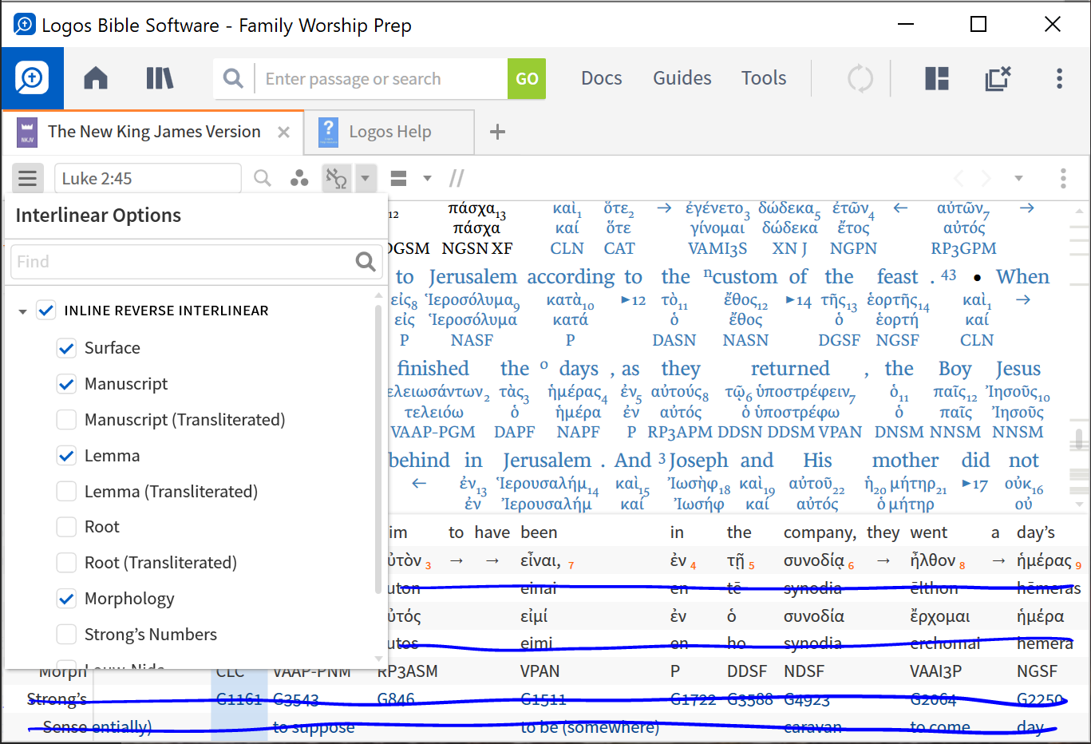Enable Strong's Numbers checkbox
Image resolution: width=1091 pixels, height=744 pixels.
(67, 635)
